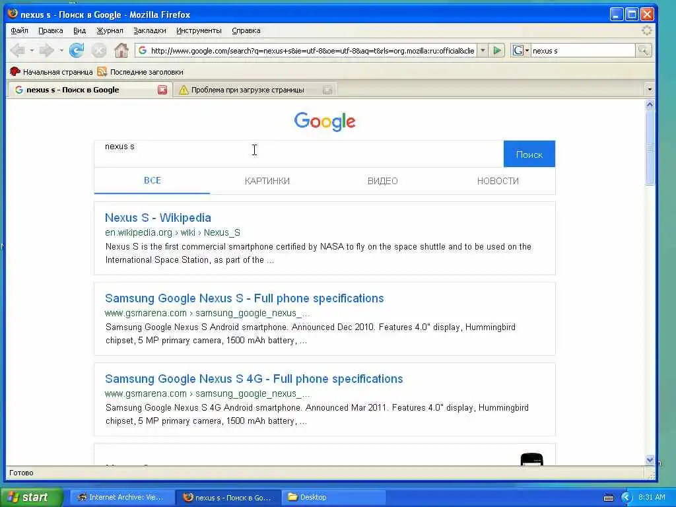The height and width of the screenshot is (507, 676).
Task: Click the search magnifier icon in toolbar
Action: click(x=643, y=50)
